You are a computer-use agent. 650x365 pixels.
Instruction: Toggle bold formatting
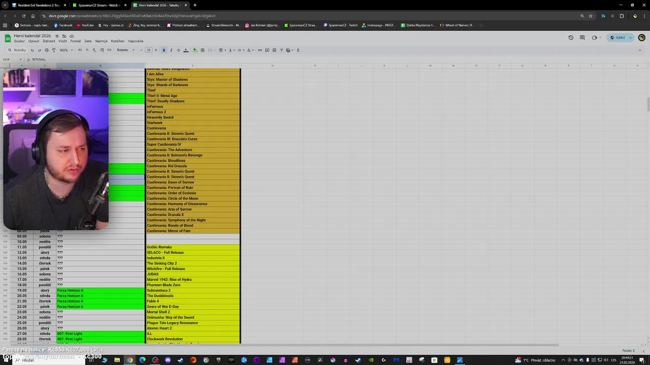[164, 50]
